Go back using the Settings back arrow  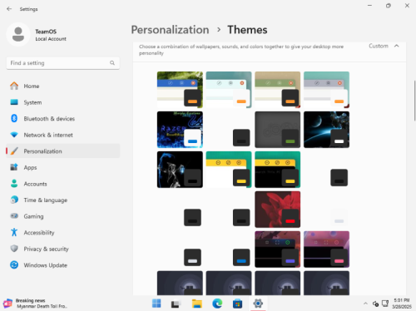coord(9,9)
